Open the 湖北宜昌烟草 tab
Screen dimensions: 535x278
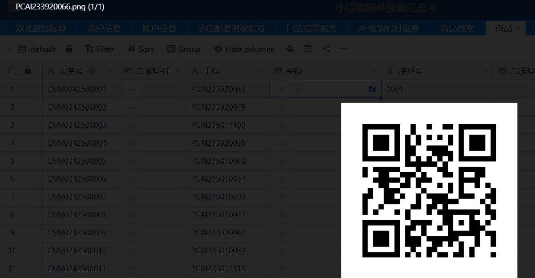tap(41, 29)
